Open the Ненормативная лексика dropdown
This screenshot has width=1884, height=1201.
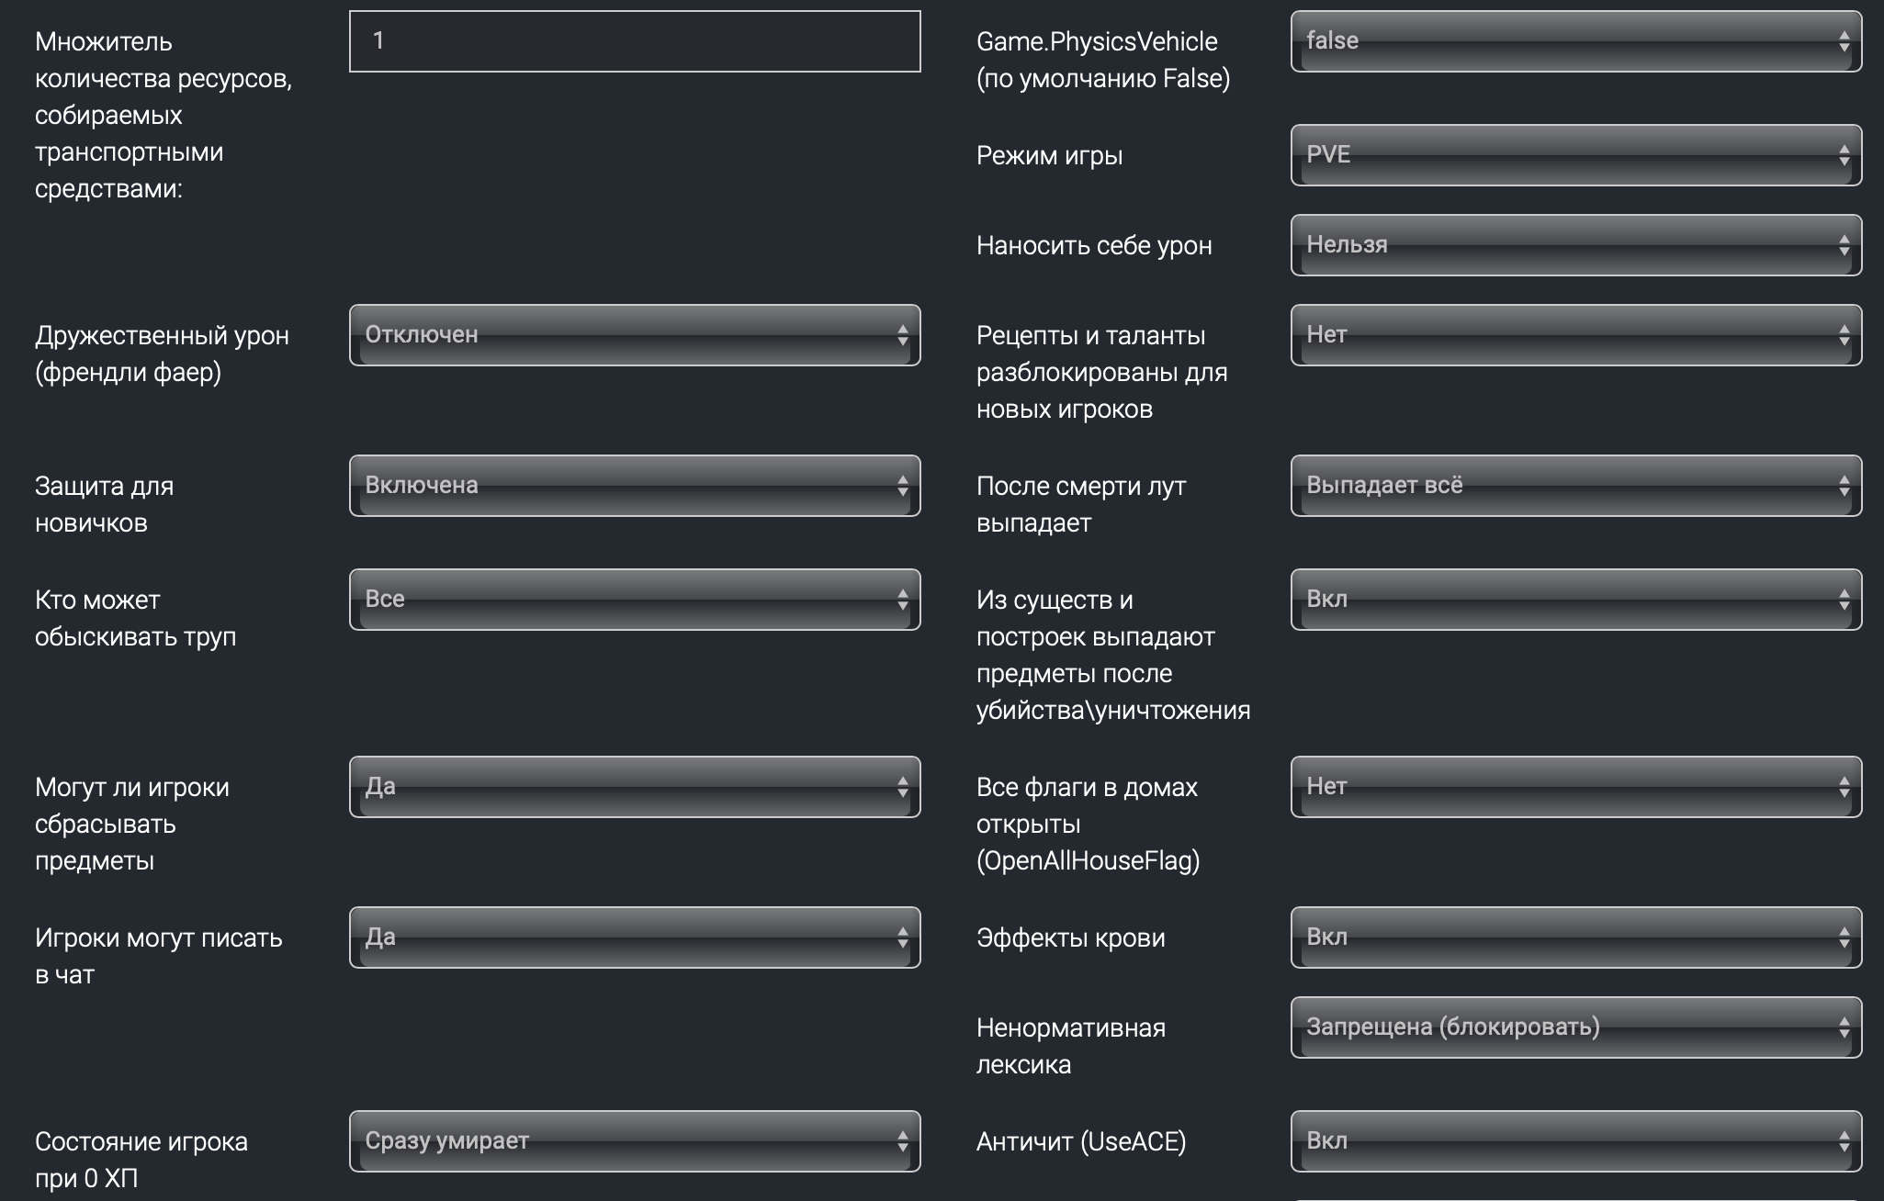[x=1575, y=1027]
